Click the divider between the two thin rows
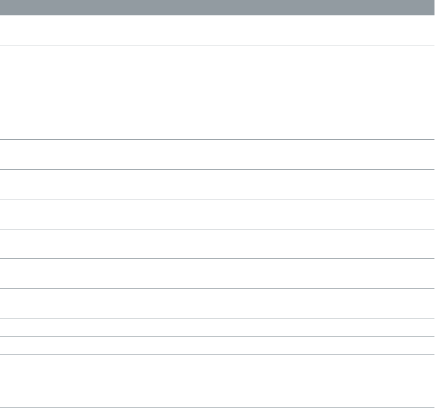The width and height of the screenshot is (435, 408). 217,336
